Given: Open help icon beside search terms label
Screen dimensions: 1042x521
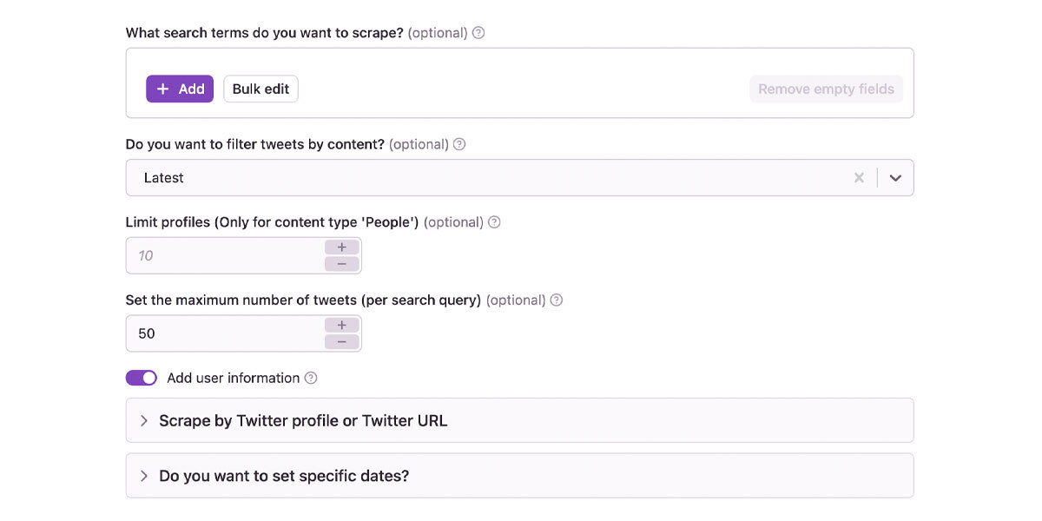Looking at the screenshot, I should tap(478, 33).
